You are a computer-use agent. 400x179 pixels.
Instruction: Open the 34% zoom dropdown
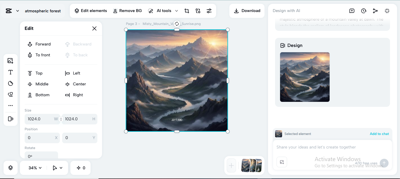click(x=35, y=168)
